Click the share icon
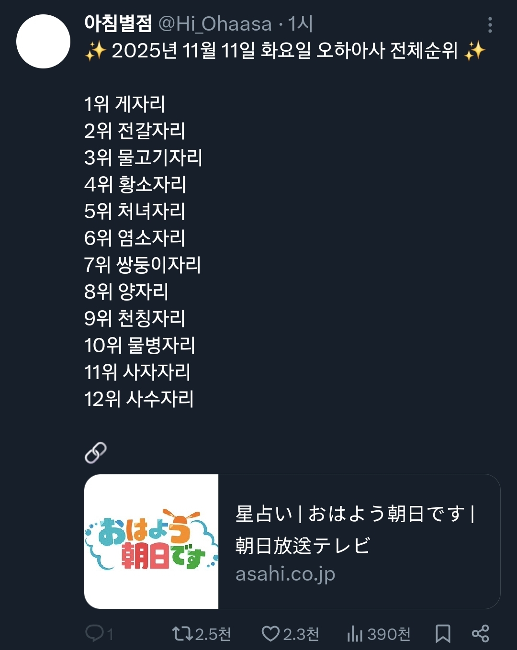517x650 pixels. (480, 634)
